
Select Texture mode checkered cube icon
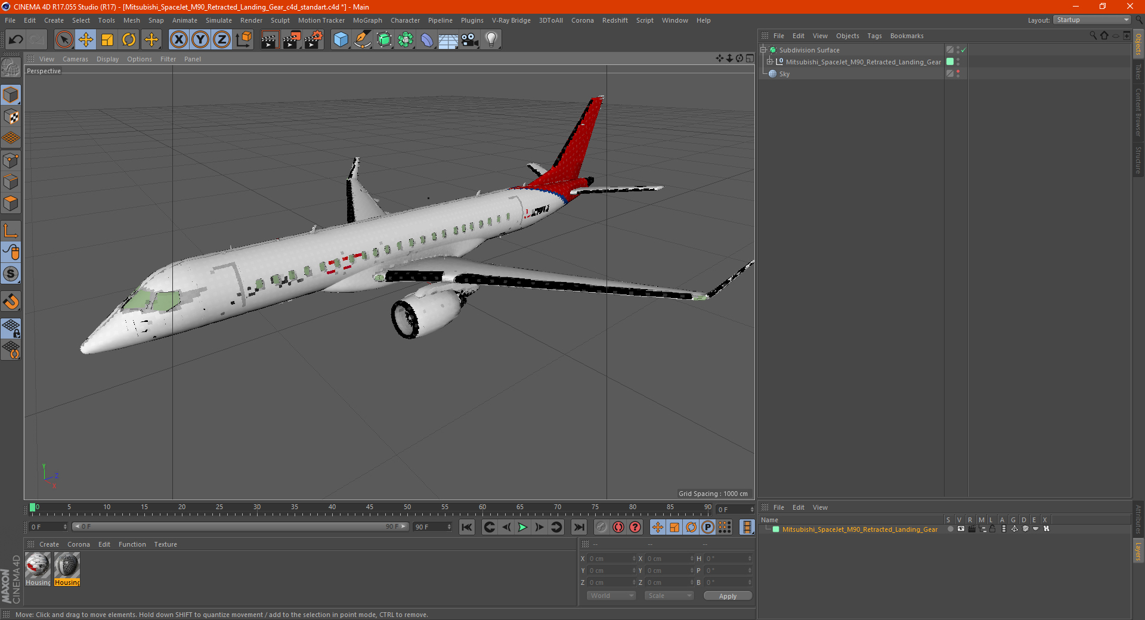(11, 117)
